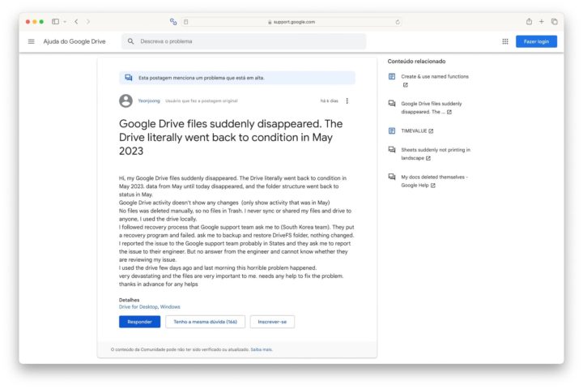Click the 'Windows' detail link
583x389 pixels.
point(170,306)
